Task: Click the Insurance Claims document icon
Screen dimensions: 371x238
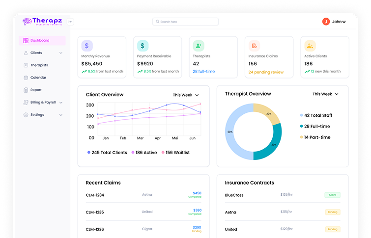Action: pyautogui.click(x=254, y=46)
